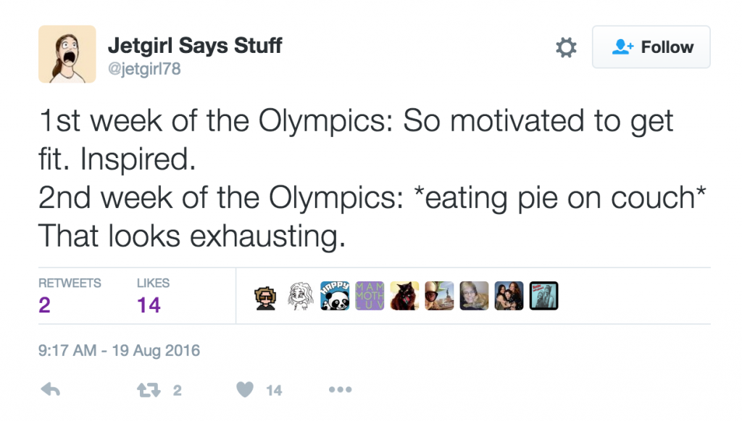Click the @jetgirl78 handle
Image resolution: width=742 pixels, height=422 pixels.
pos(144,70)
